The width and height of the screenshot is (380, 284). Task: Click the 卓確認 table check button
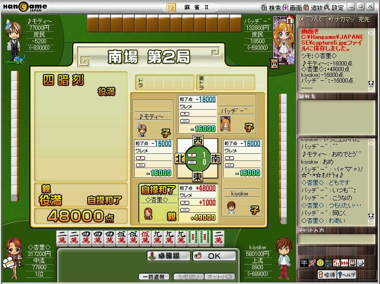click(169, 256)
